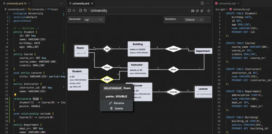This screenshot has width=272, height=134.
Task: Click 'PRIMARY KEY (dept_nr)' in SQL editor
Action: point(247,106)
